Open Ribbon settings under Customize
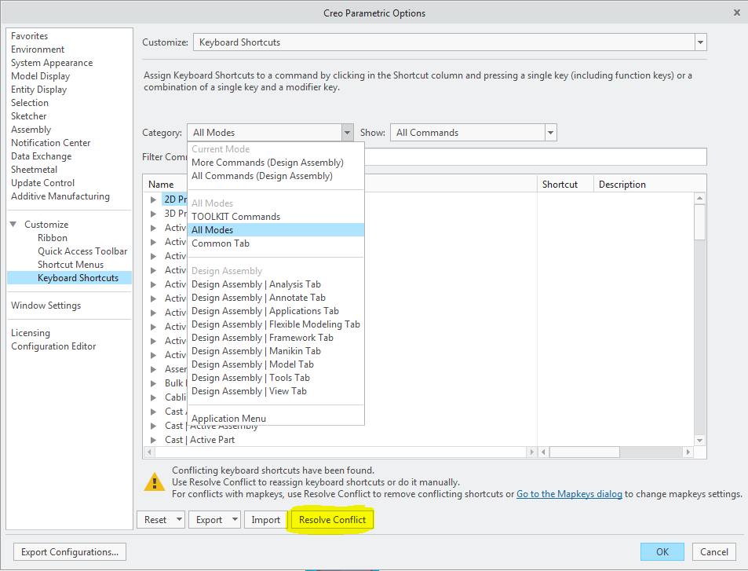The image size is (748, 571). pyautogui.click(x=52, y=237)
